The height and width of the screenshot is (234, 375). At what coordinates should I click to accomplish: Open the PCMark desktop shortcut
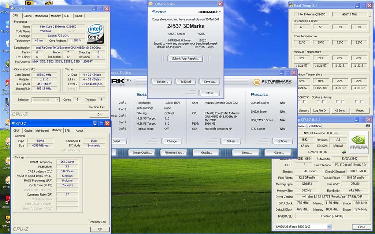click(x=7, y=182)
